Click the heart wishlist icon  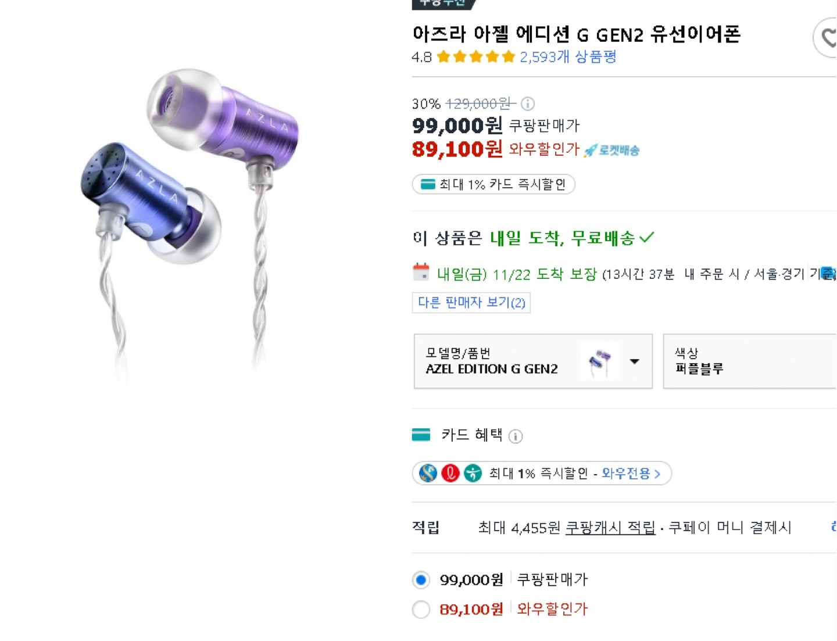tap(828, 38)
